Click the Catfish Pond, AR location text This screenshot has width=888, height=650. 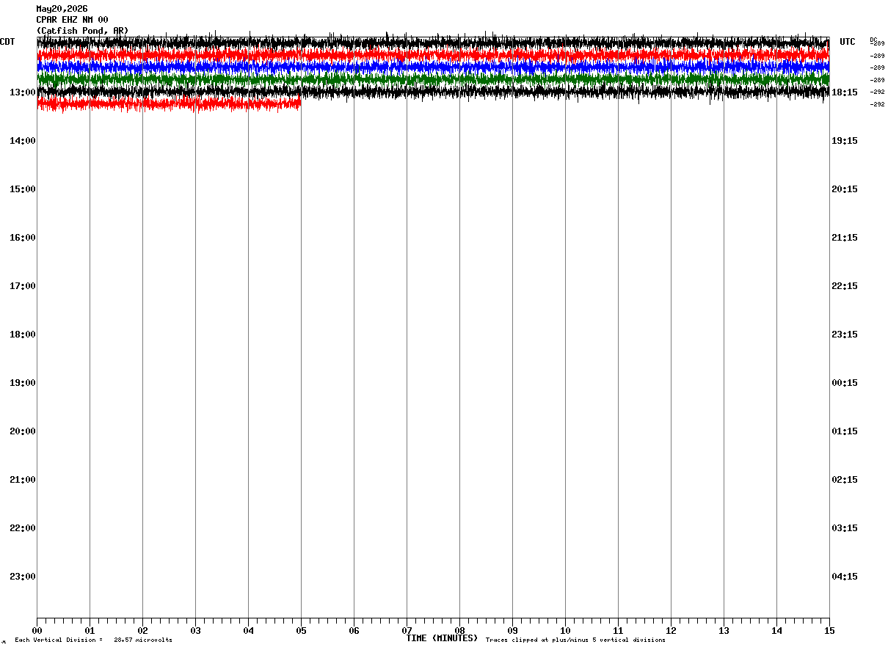pyautogui.click(x=82, y=31)
